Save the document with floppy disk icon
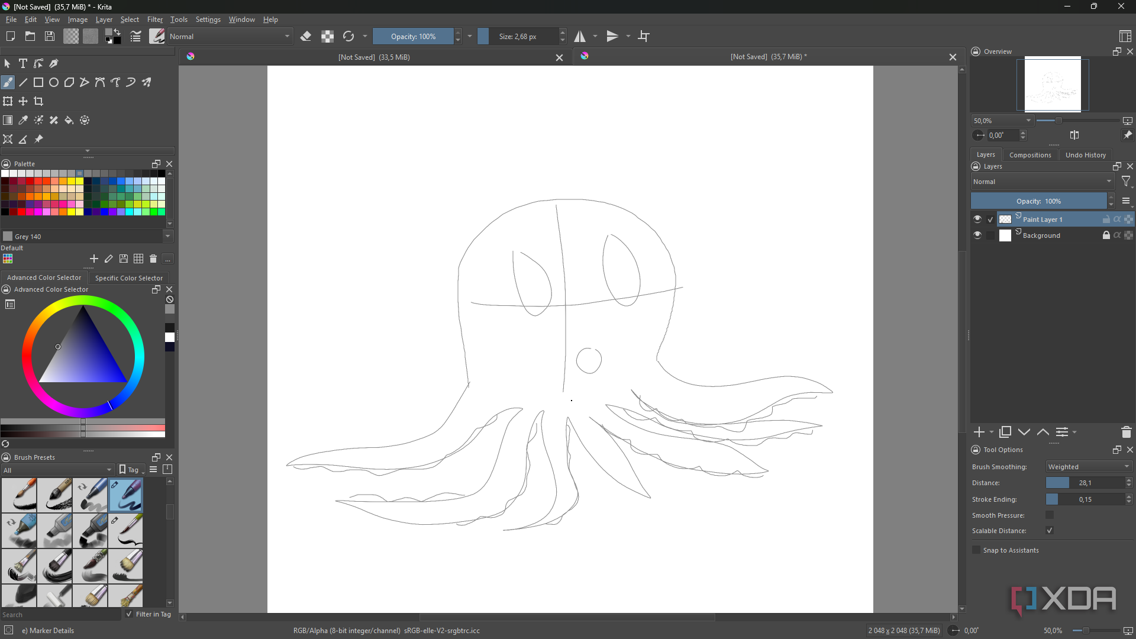Screen dimensions: 1136x639 pos(50,37)
